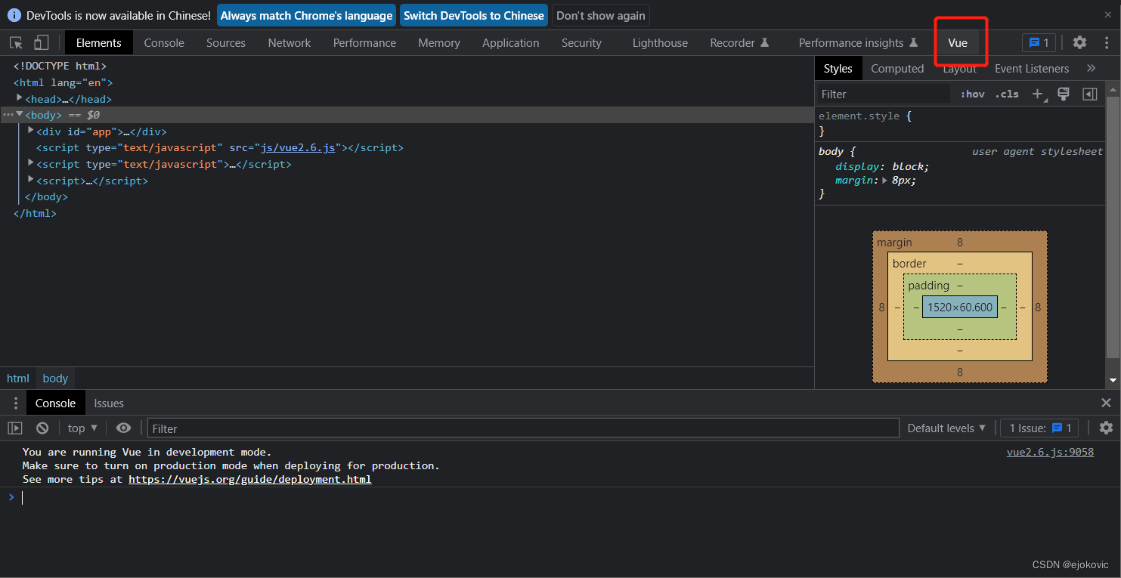This screenshot has width=1121, height=578.
Task: Select the Issues drawer tab
Action: tap(109, 403)
